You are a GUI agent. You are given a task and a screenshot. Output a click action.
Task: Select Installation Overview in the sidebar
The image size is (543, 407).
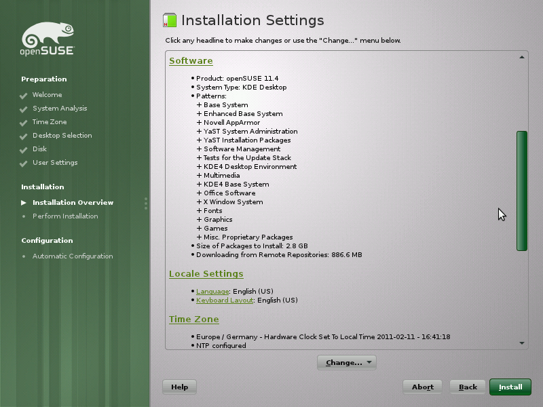[x=73, y=202]
